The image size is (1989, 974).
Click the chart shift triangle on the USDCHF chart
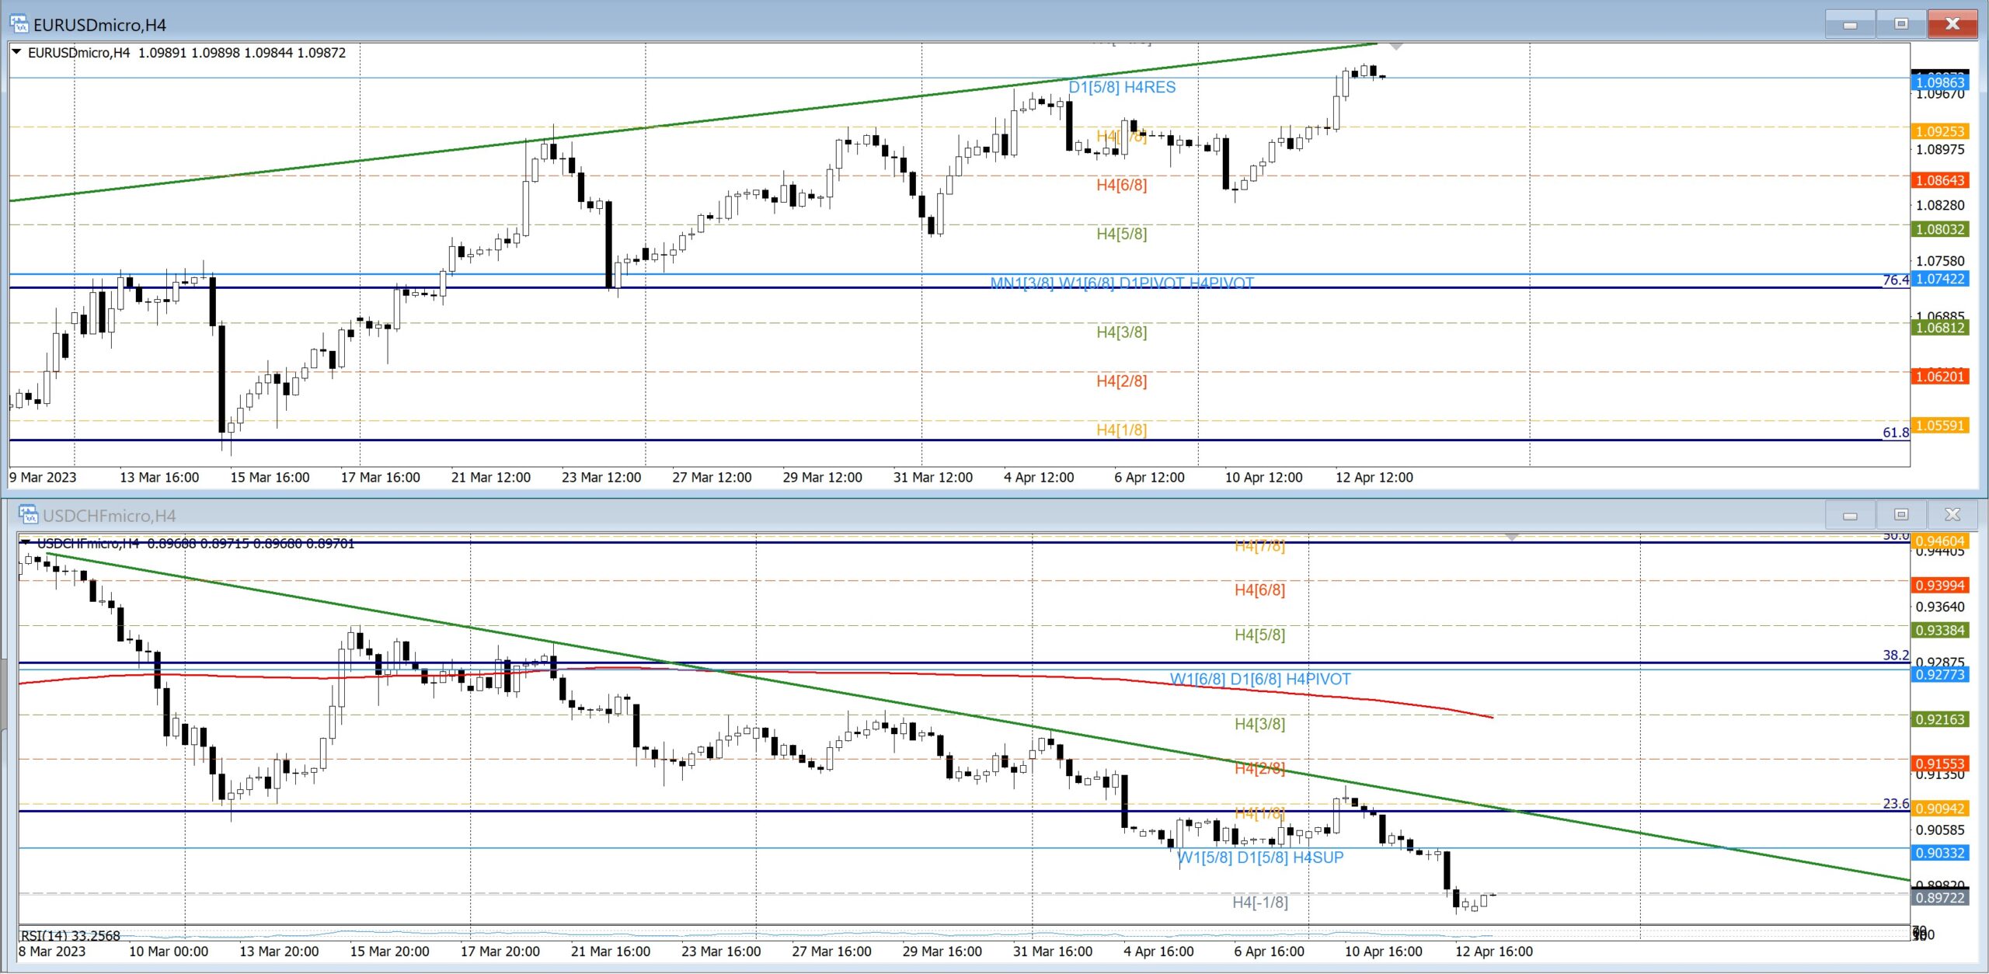[x=1511, y=537]
